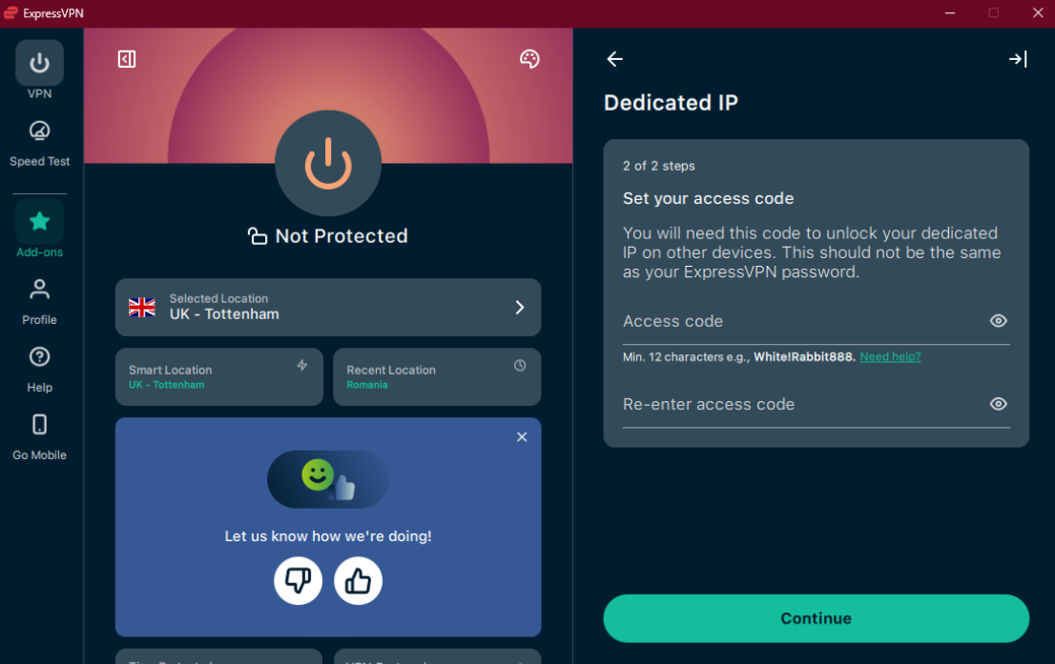Viewport: 1055px width, 664px height.
Task: Open the Need help? link
Action: [889, 356]
